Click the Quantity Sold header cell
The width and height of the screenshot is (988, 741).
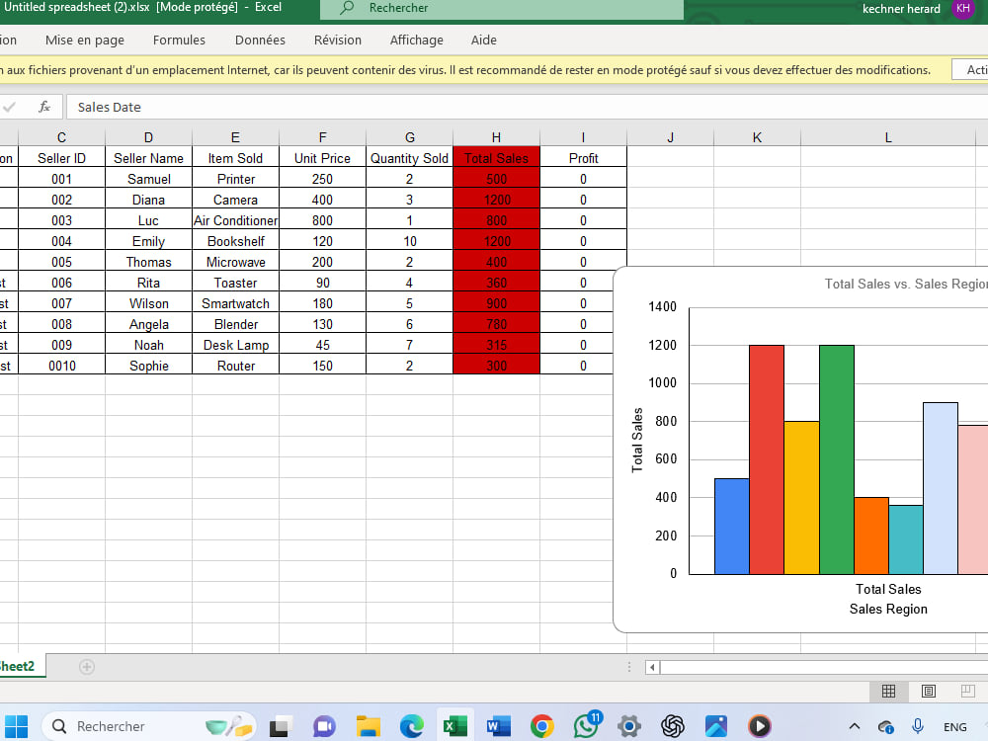pyautogui.click(x=410, y=158)
